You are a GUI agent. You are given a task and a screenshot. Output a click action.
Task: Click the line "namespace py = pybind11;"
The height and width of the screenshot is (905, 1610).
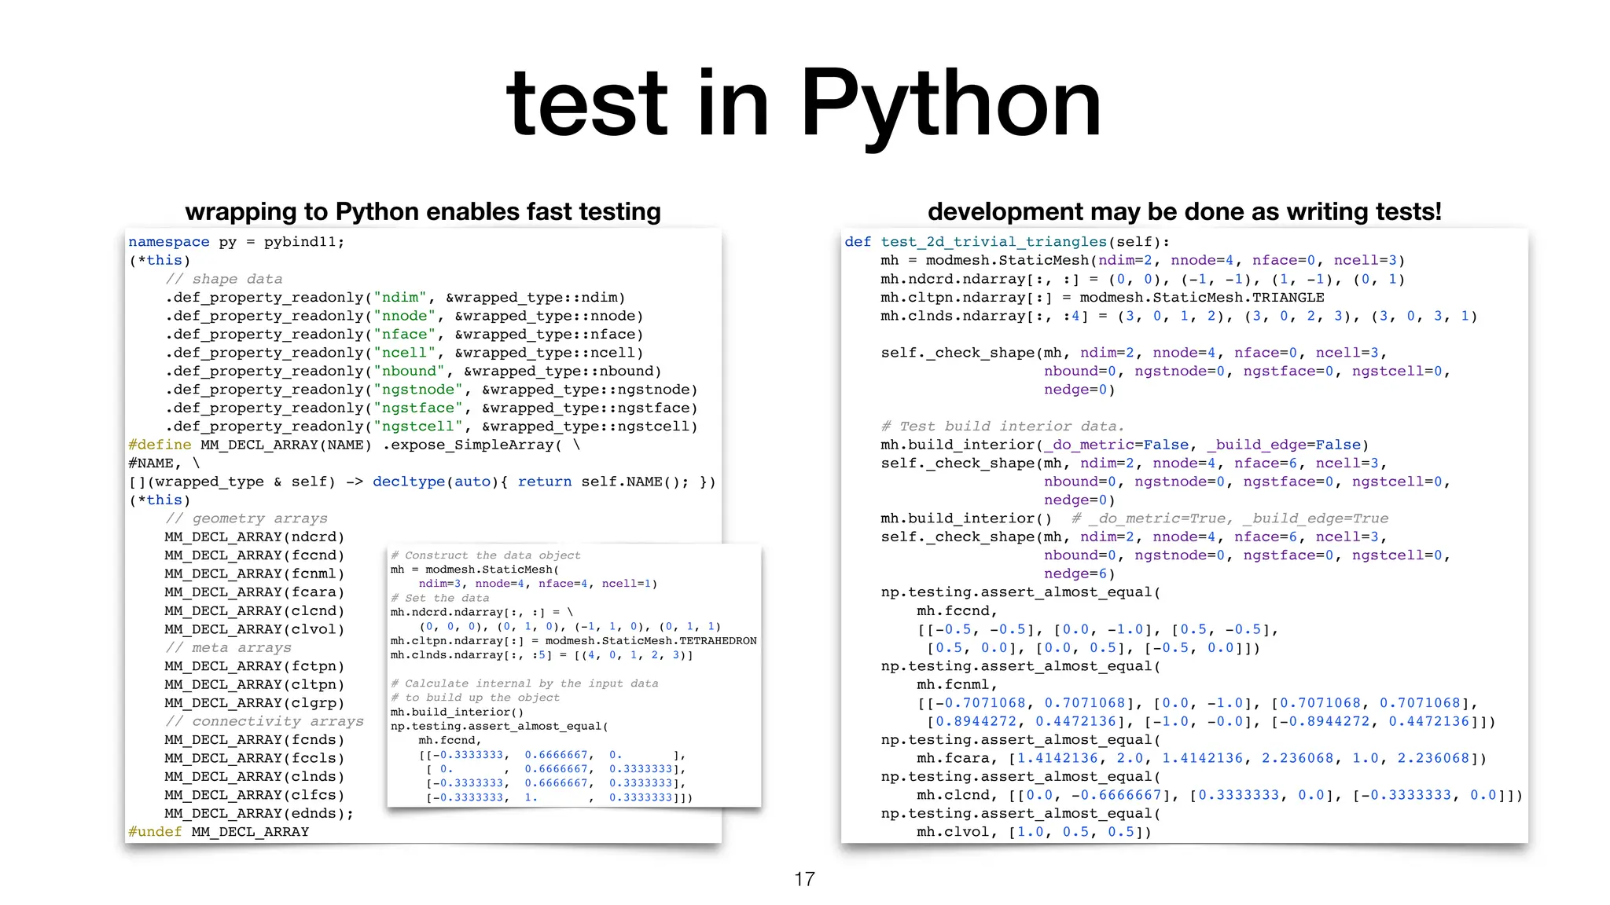237,242
